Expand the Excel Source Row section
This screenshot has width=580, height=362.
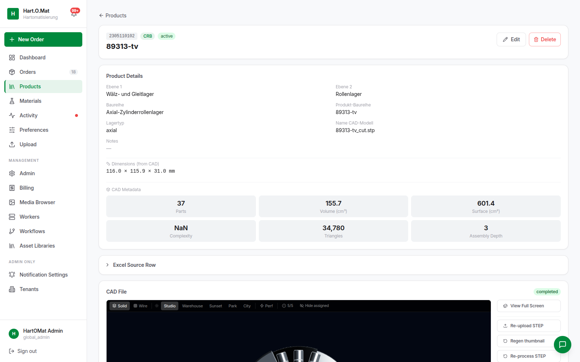333,265
